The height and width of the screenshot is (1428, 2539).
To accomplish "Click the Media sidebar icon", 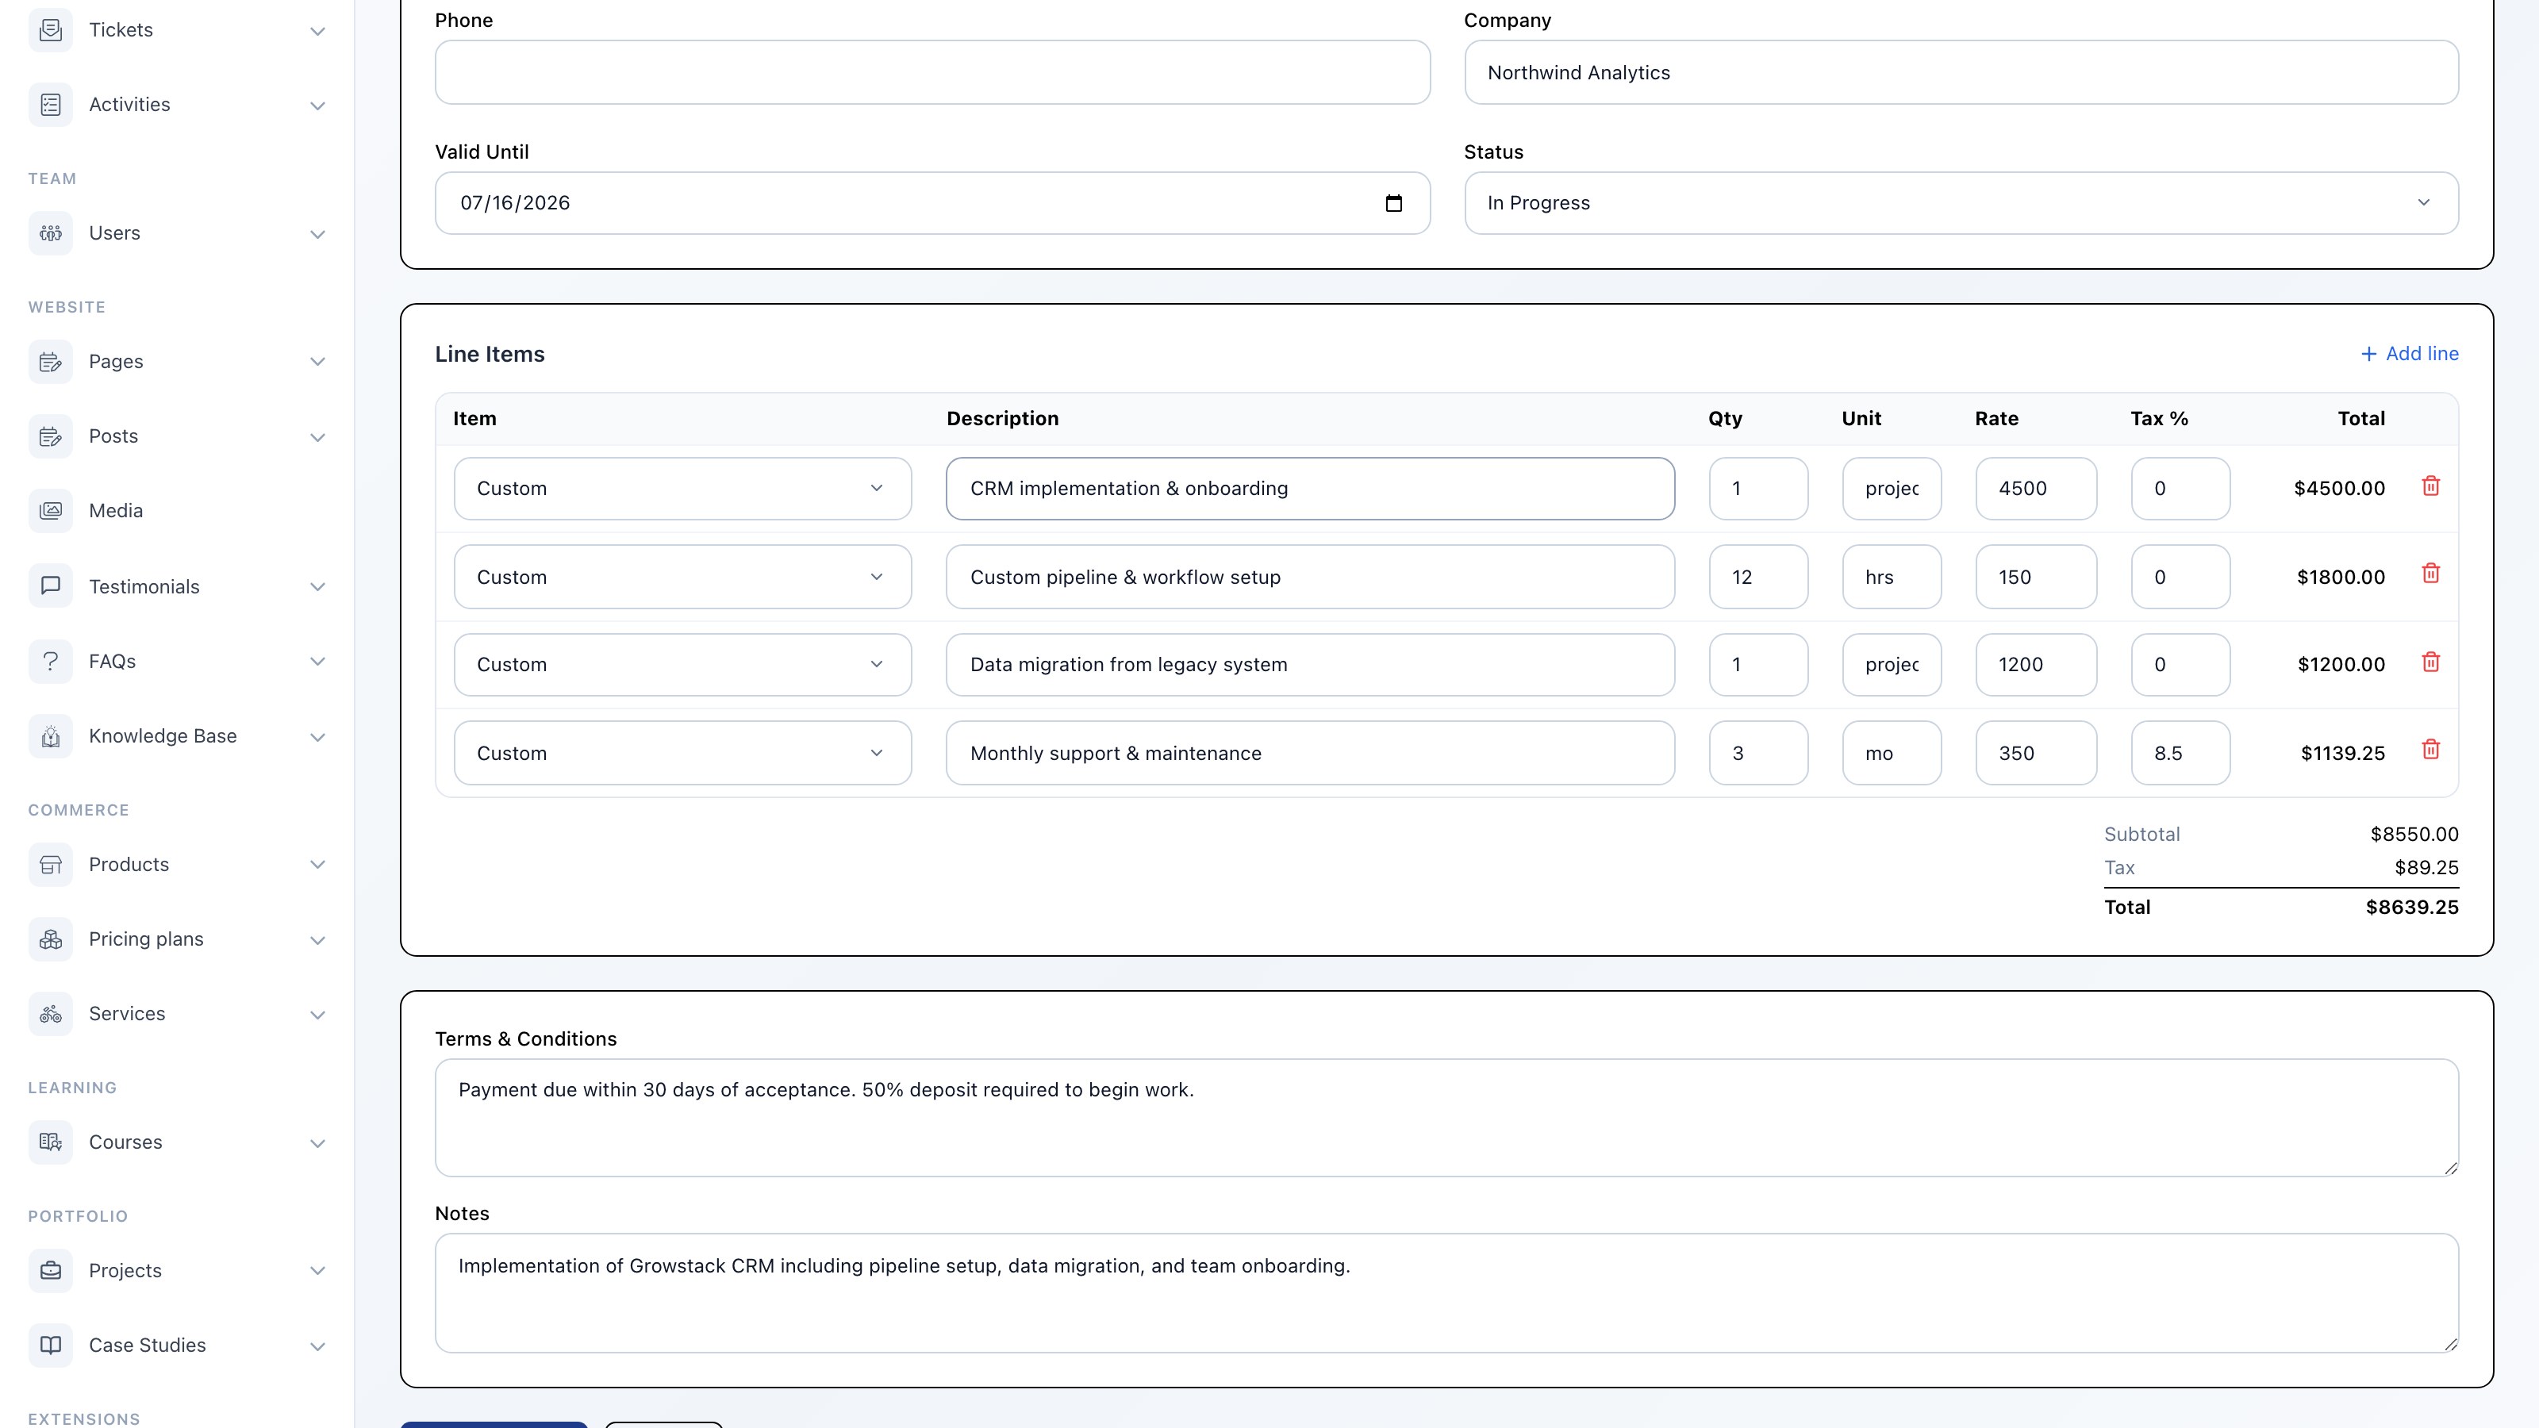I will pos(50,510).
